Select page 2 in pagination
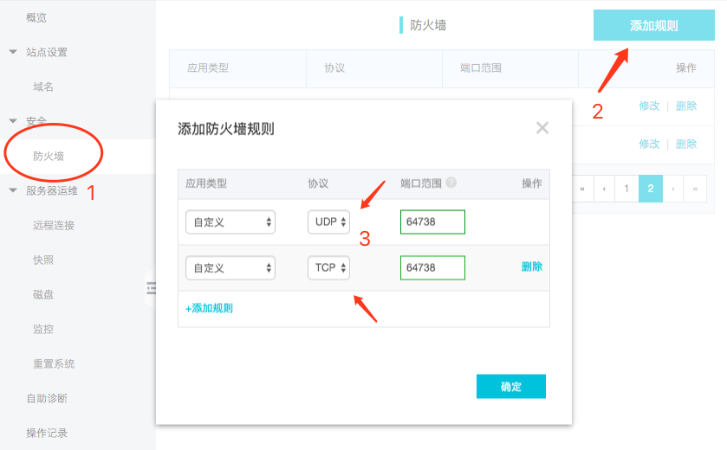The height and width of the screenshot is (450, 727). (x=651, y=189)
